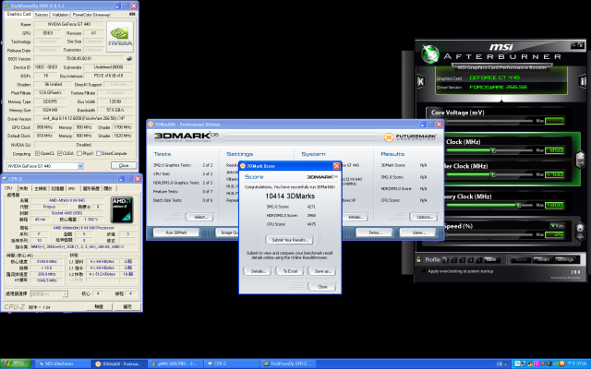The height and width of the screenshot is (369, 591).
Task: Click the clock link icon in Afterburner
Action: [x=580, y=160]
